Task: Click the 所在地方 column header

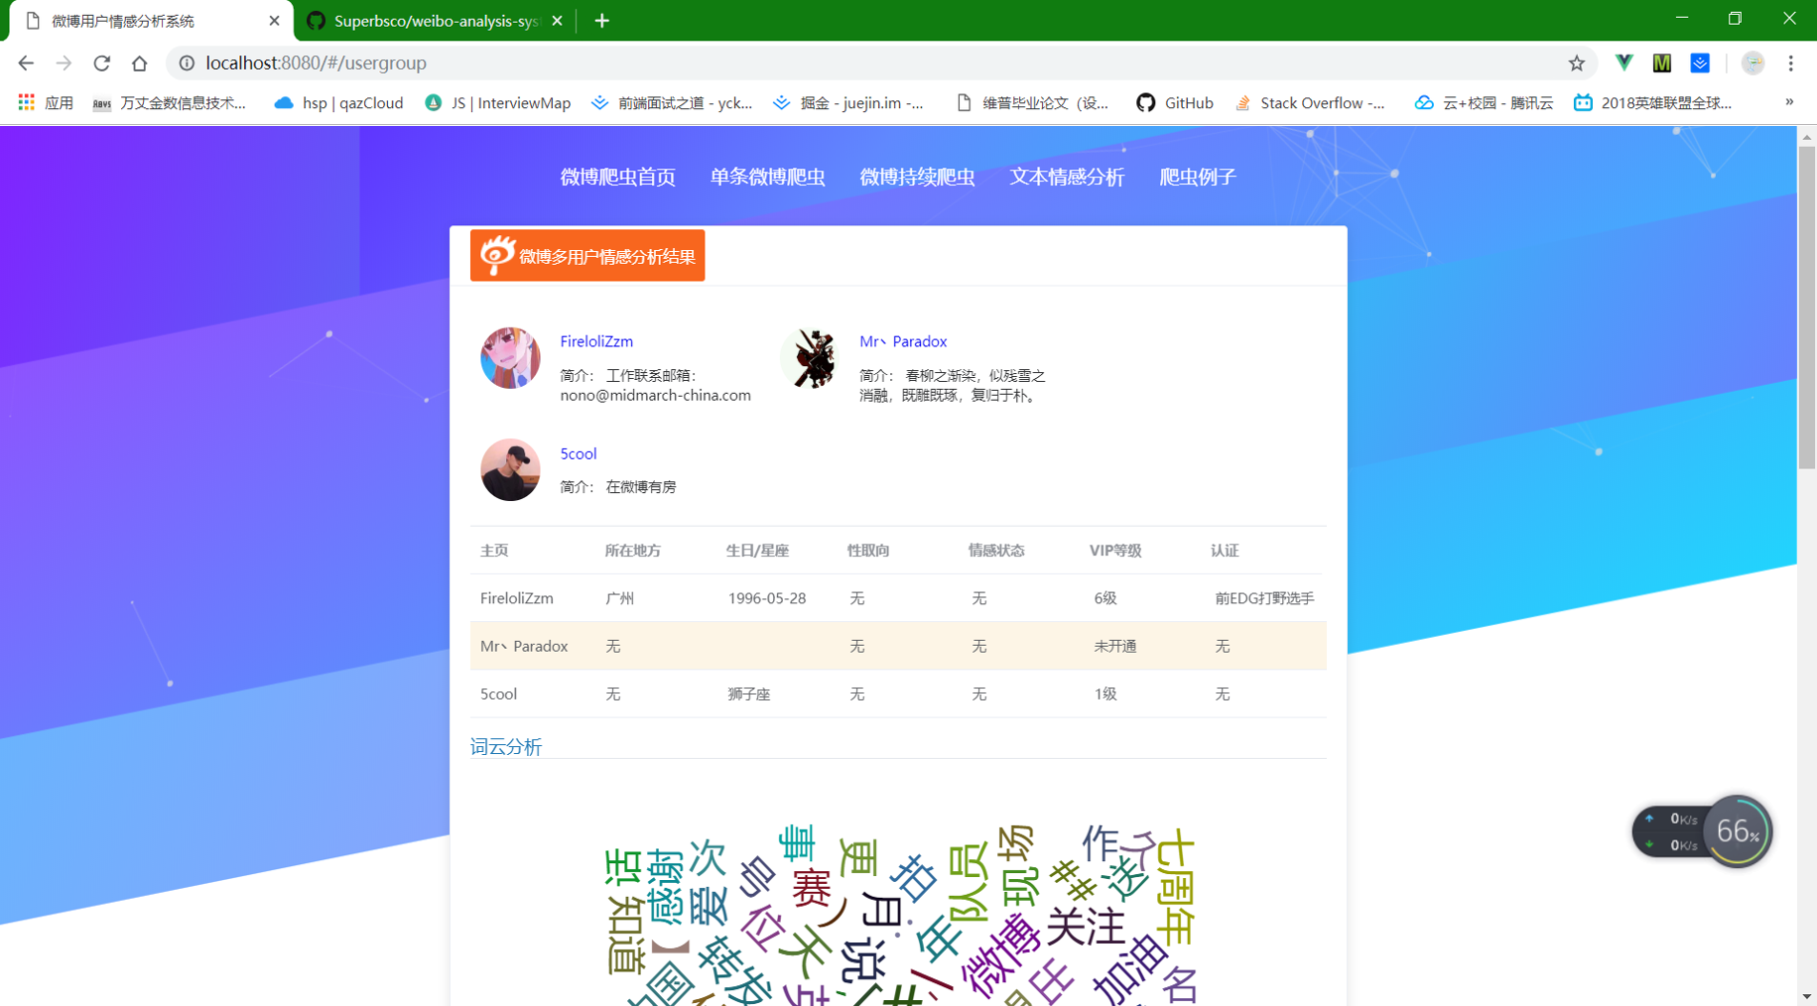Action: pyautogui.click(x=633, y=551)
